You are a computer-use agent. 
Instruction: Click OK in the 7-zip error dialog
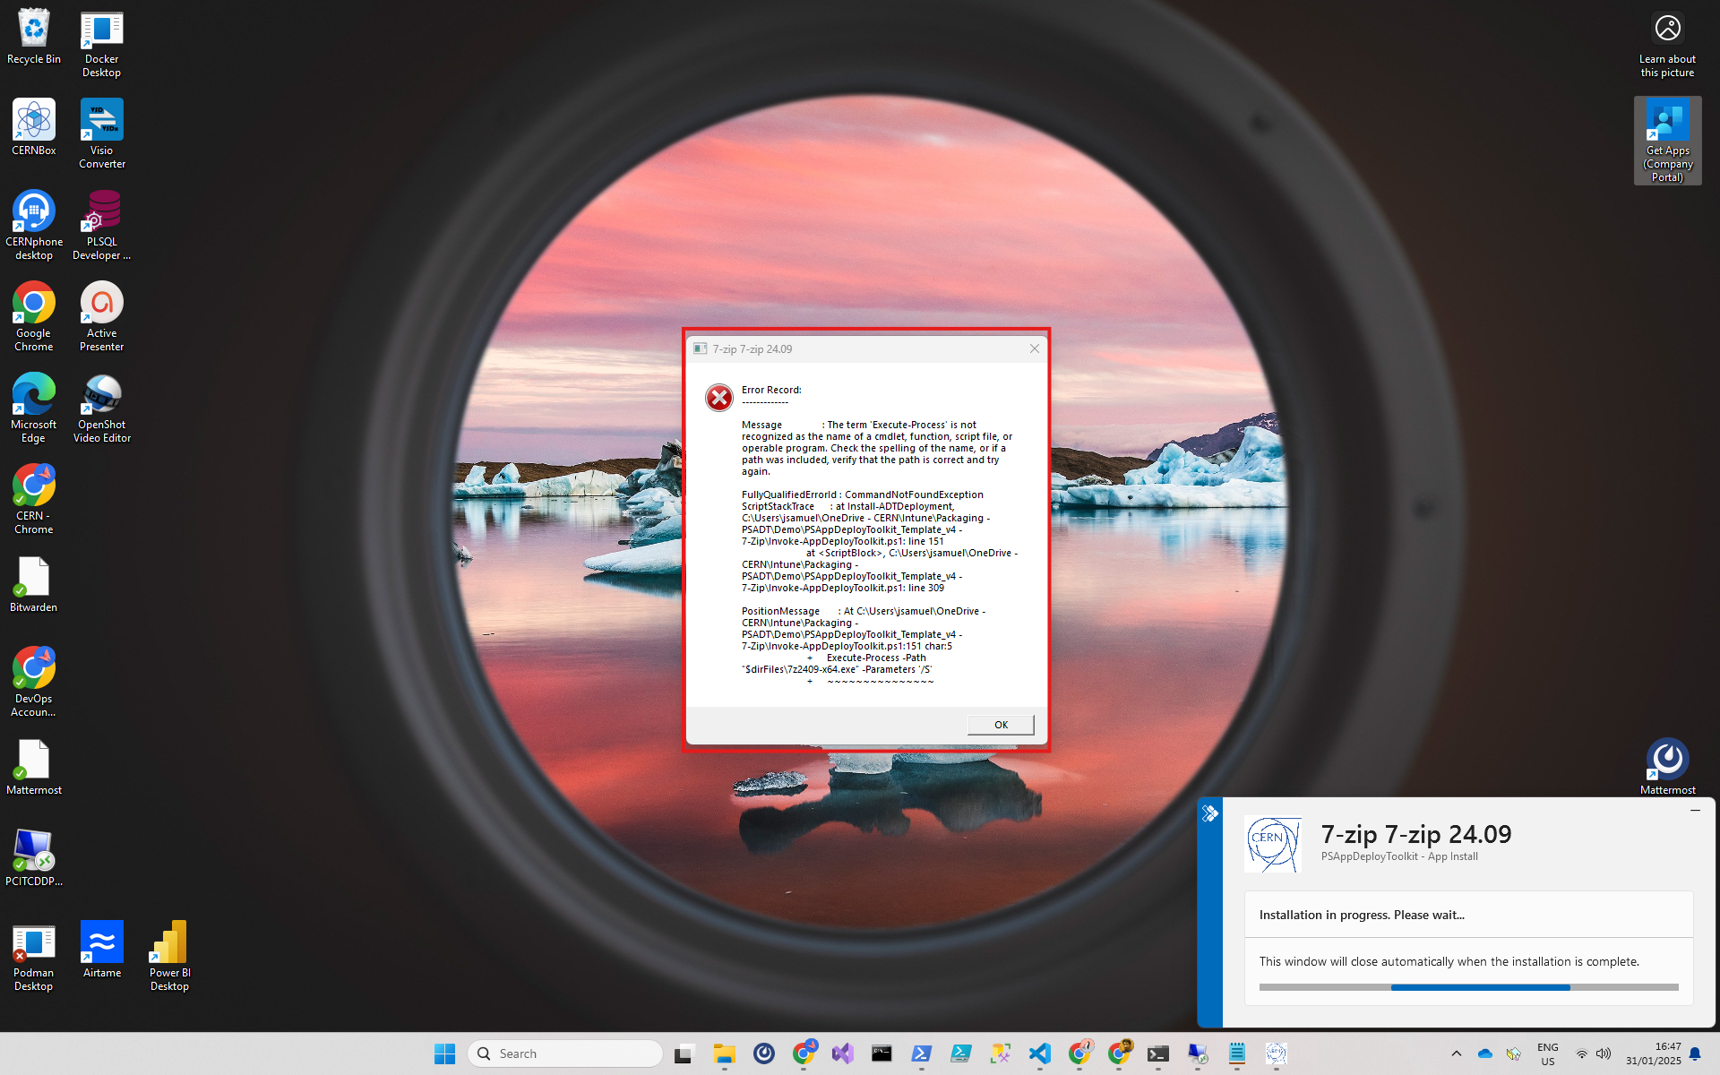[x=1000, y=725]
